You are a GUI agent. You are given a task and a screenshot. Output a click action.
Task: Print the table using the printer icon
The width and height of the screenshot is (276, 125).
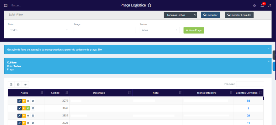point(18,84)
